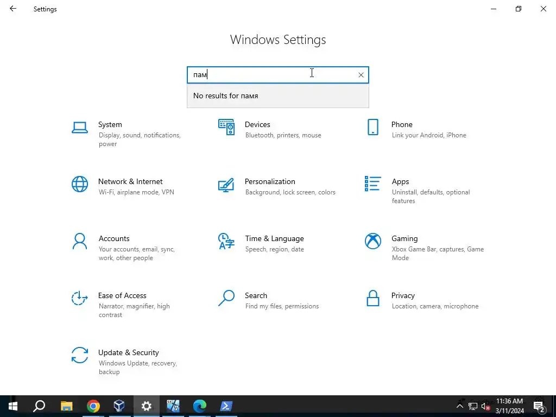Viewport: 556px width, 417px height.
Task: Open VirtualBox cube icon in taskbar
Action: pos(119,406)
